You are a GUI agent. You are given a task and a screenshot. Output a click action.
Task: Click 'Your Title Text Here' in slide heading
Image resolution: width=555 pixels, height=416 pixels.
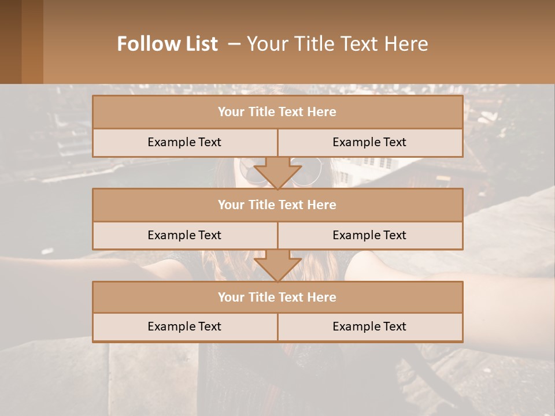click(x=337, y=44)
